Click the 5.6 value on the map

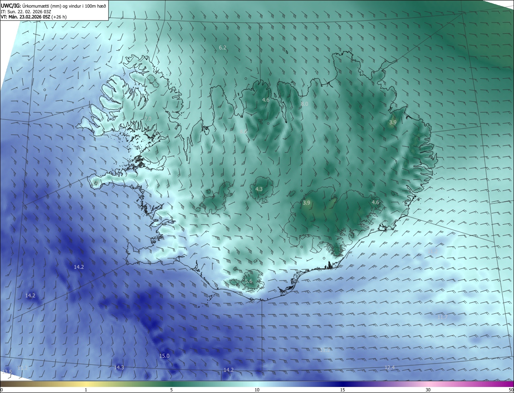pyautogui.click(x=249, y=281)
